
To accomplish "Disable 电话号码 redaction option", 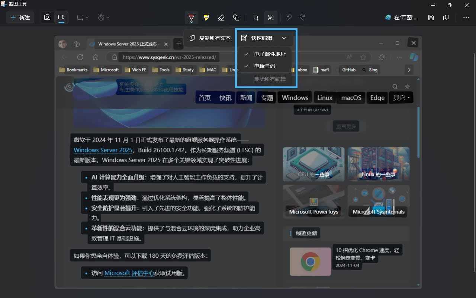I will (265, 66).
